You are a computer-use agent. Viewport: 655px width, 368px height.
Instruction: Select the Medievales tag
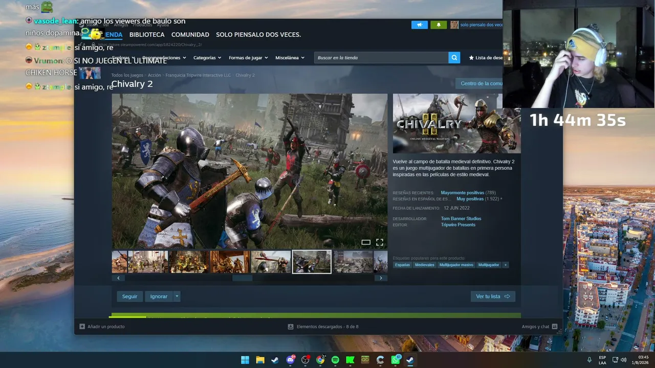[x=425, y=265]
